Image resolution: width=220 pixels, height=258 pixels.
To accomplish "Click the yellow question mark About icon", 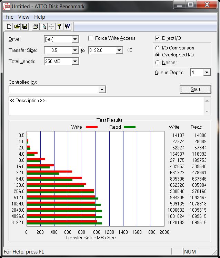I will [59, 26].
